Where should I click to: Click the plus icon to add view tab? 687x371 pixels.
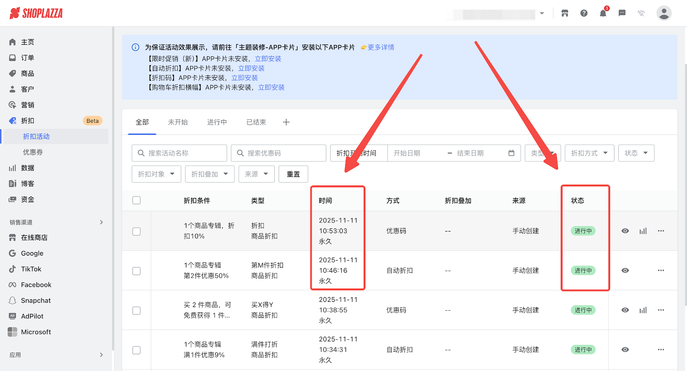point(286,122)
